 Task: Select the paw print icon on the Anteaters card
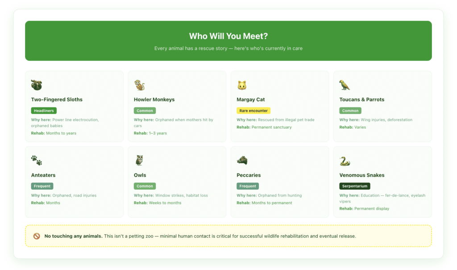36,160
